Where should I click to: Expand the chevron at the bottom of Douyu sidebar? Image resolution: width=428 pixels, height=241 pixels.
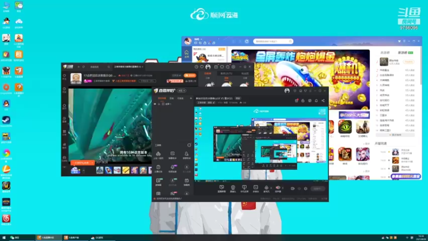click(64, 167)
